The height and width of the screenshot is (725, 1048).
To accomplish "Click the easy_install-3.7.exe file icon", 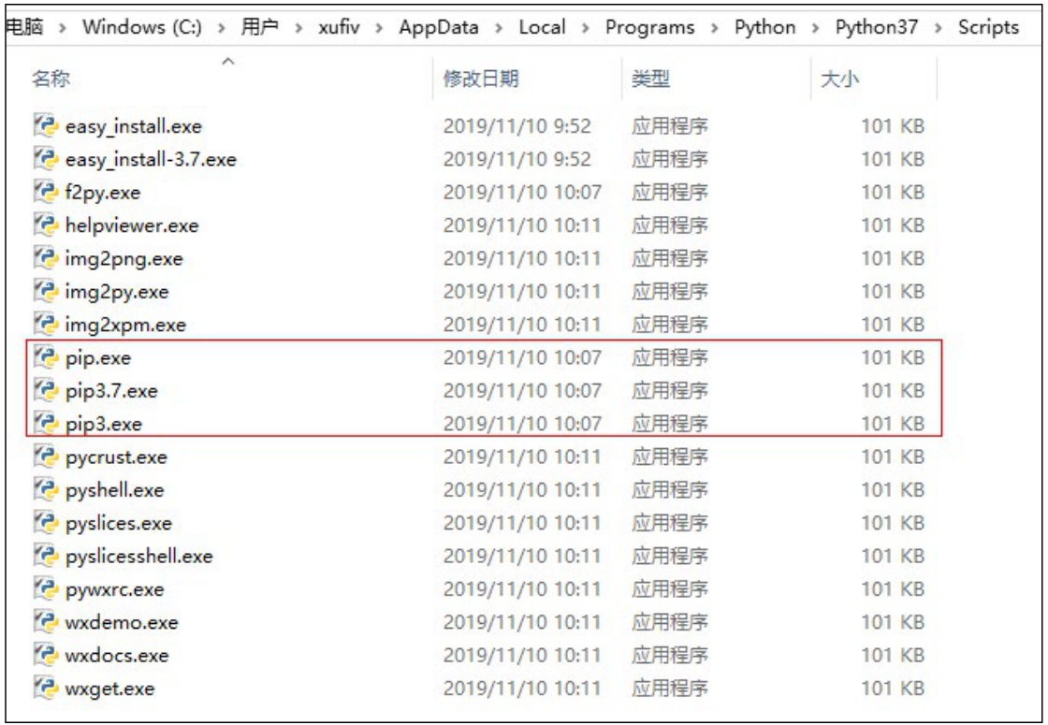I will [46, 159].
